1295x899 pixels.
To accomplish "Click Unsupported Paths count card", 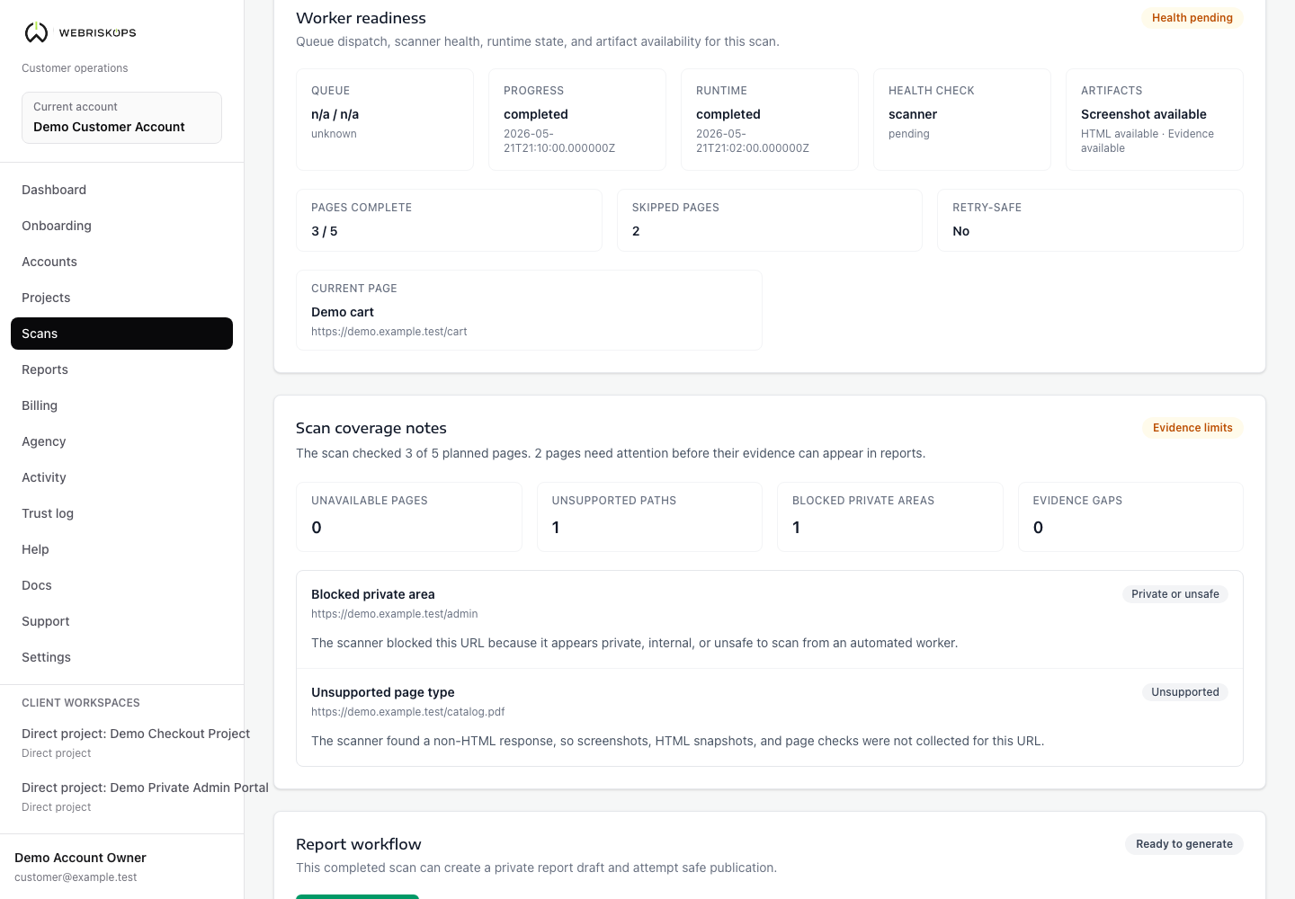I will click(x=649, y=517).
